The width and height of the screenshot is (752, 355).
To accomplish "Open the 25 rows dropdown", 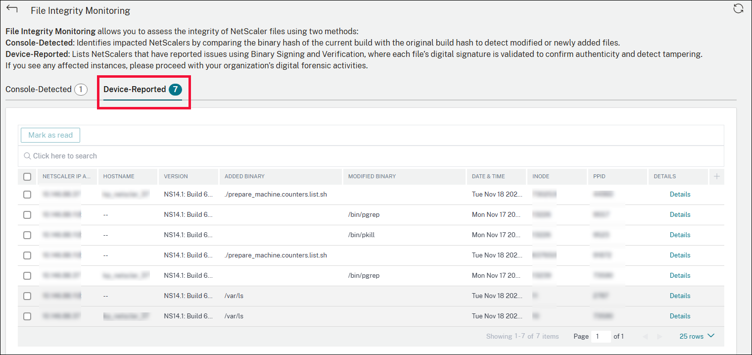I will pos(697,336).
